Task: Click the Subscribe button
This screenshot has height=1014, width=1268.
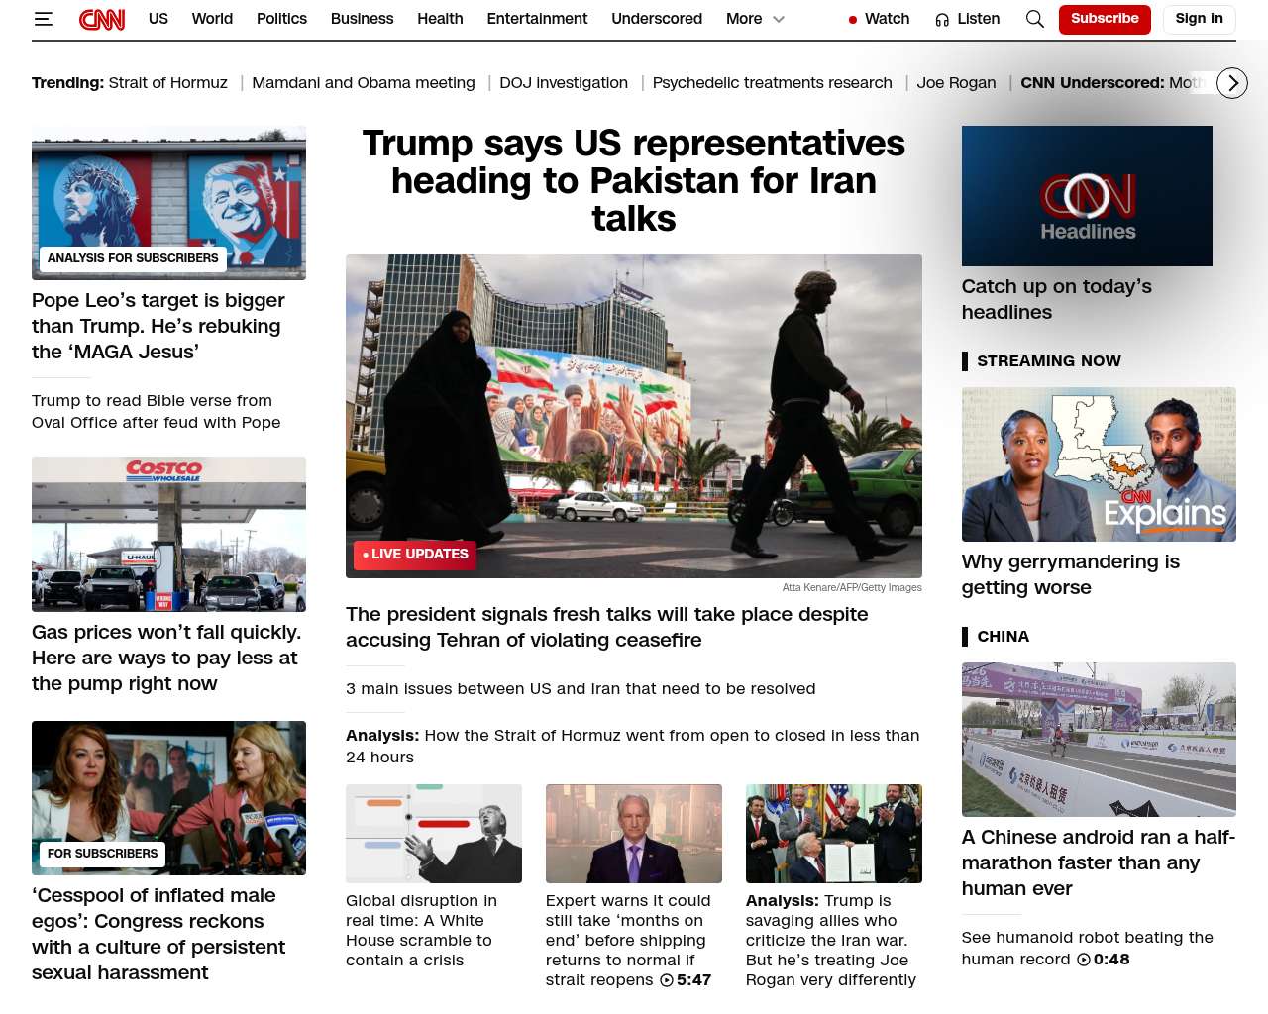Action: click(1105, 19)
